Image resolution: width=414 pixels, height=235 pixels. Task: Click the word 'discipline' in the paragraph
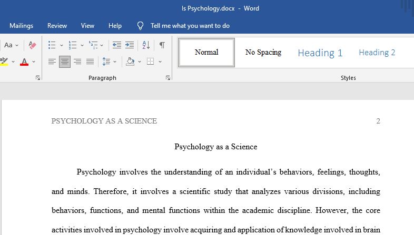pyautogui.click(x=294, y=210)
